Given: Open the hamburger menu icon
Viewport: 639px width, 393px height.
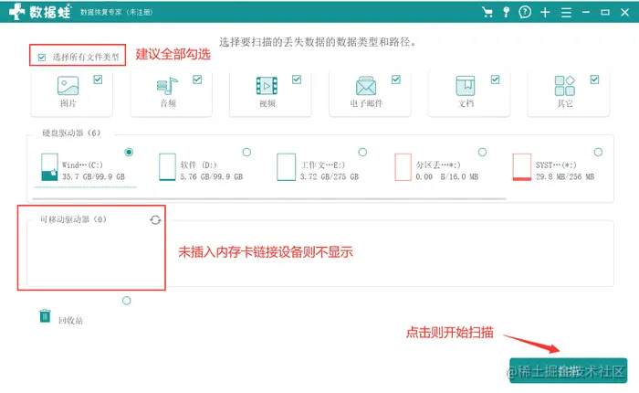Looking at the screenshot, I should pyautogui.click(x=566, y=13).
